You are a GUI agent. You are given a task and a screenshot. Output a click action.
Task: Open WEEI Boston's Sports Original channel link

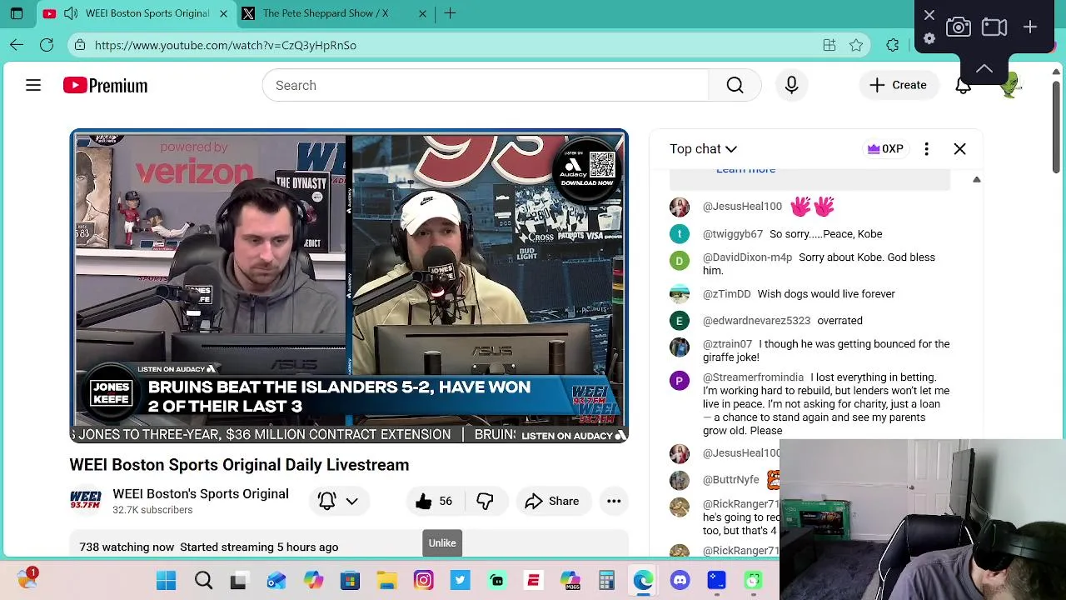click(201, 493)
